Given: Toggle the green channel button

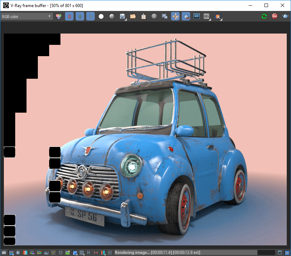Looking at the screenshot, I should tap(80, 17).
